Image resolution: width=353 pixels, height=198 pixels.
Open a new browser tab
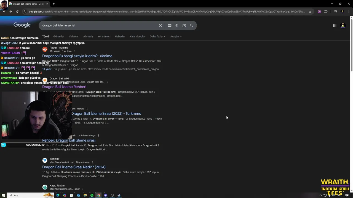(x=54, y=4)
